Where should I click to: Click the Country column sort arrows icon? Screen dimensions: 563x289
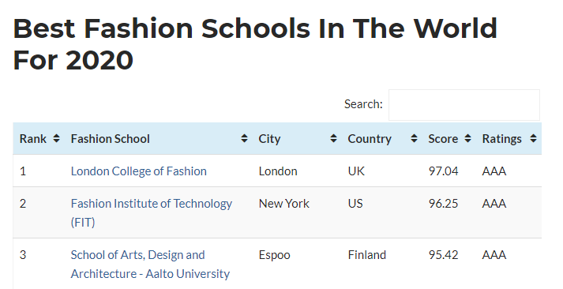414,138
